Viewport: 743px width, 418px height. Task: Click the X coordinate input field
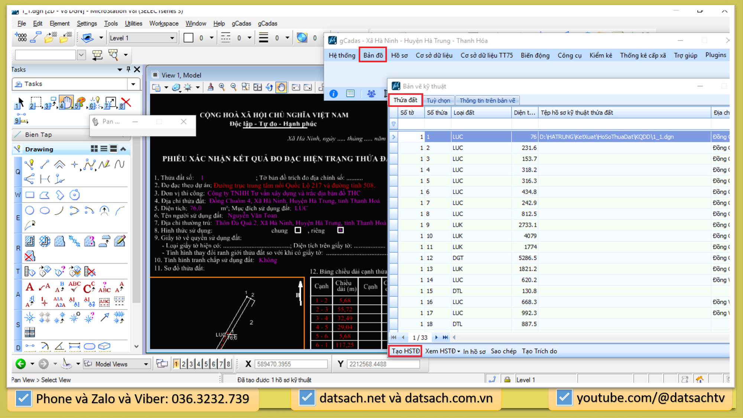click(291, 364)
